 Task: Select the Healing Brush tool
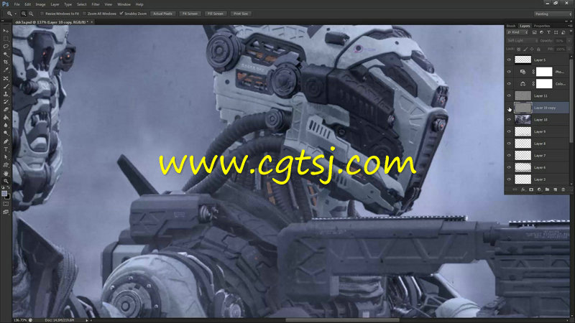coord(6,78)
